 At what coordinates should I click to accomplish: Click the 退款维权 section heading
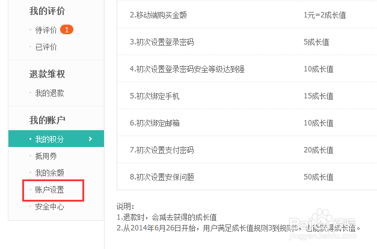click(x=48, y=74)
